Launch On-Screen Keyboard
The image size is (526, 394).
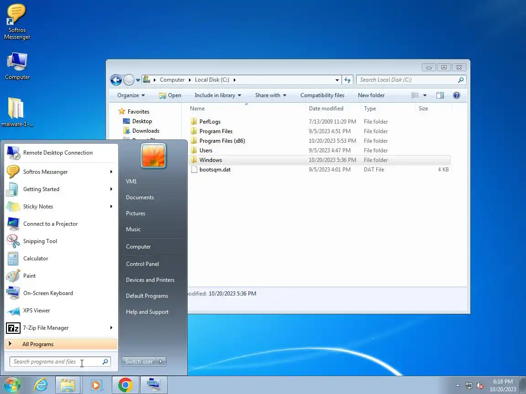click(61, 293)
